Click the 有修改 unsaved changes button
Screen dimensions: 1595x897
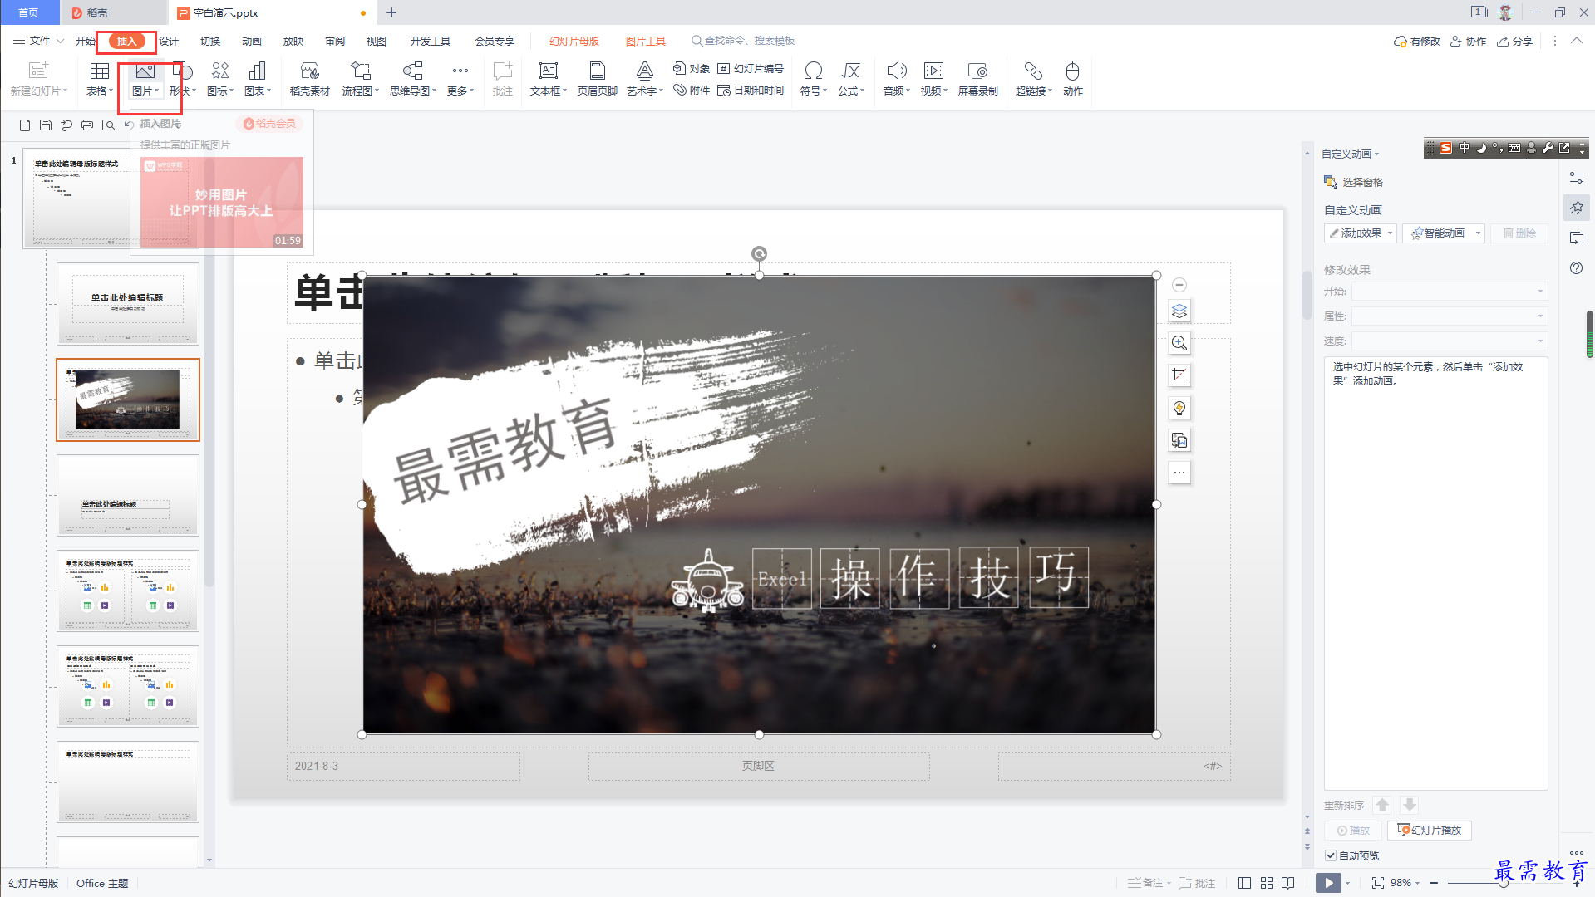click(1417, 41)
